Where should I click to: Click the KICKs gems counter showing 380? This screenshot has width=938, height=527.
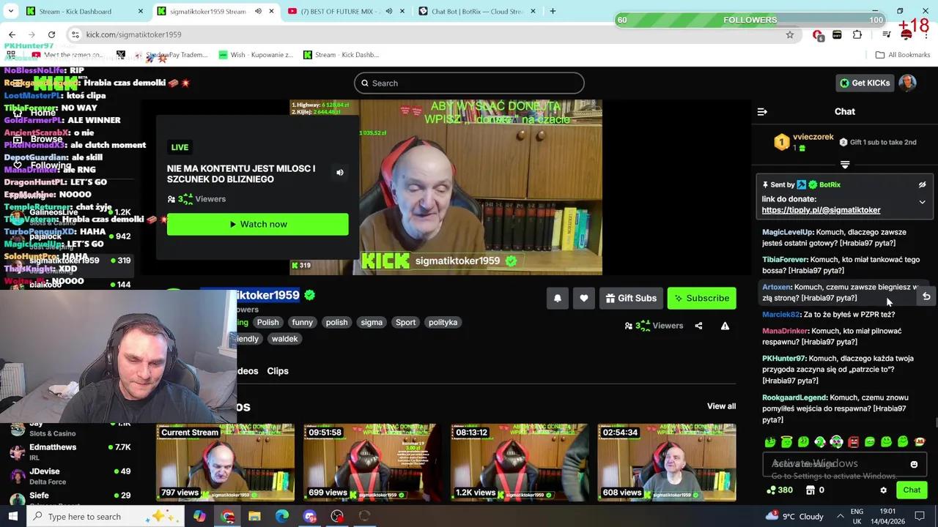(x=779, y=490)
